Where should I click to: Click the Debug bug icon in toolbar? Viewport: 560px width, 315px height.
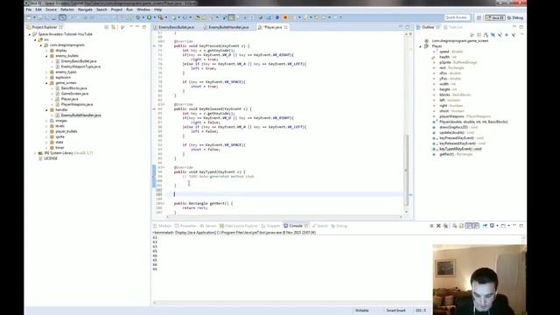click(138, 17)
